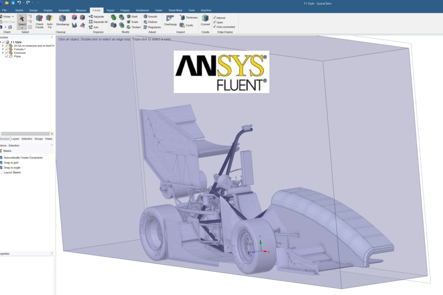Use the Thicken tool
Viewport: 443px width, 295px height.
point(133,27)
